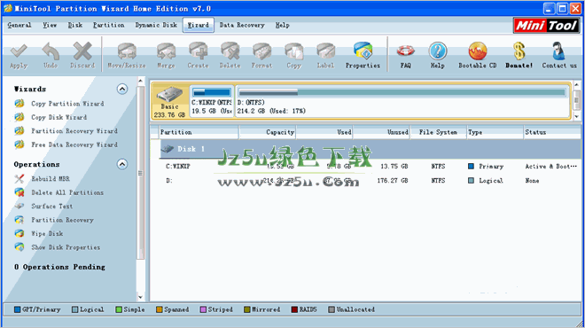
Task: Click the disk map scroll down arrow
Action: 577,116
